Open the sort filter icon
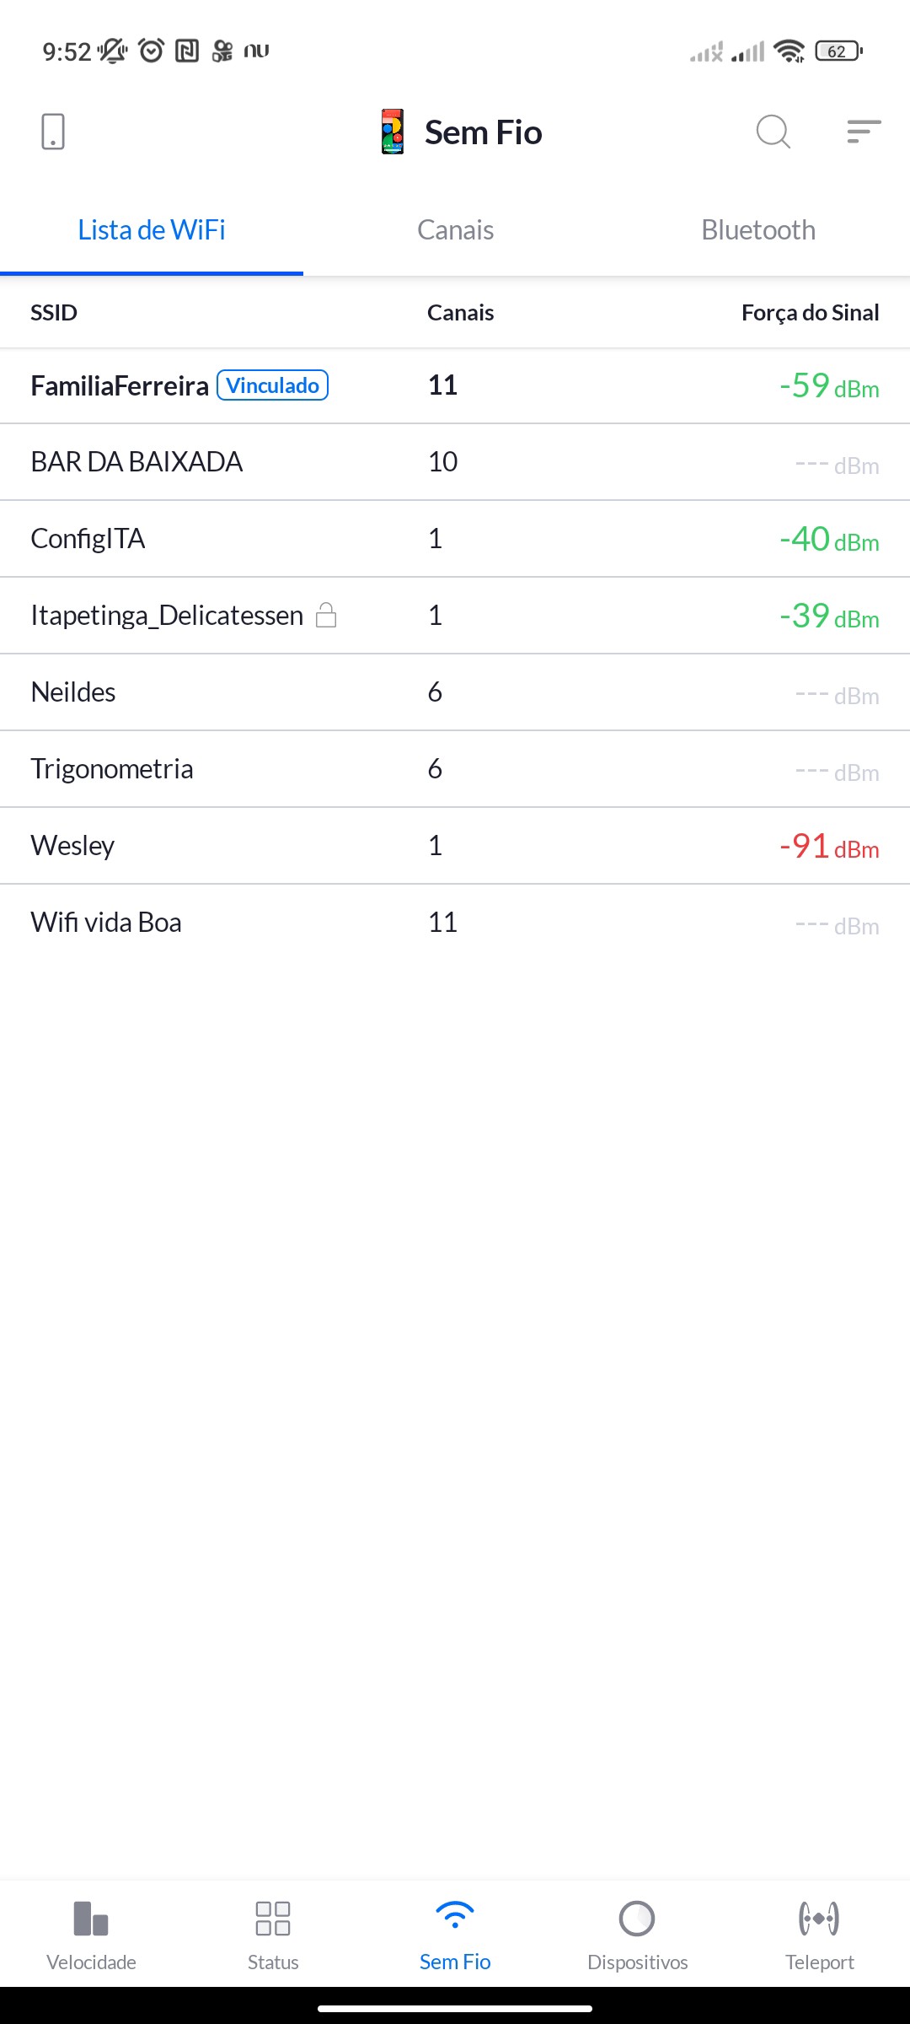This screenshot has height=2024, width=910. click(x=864, y=132)
